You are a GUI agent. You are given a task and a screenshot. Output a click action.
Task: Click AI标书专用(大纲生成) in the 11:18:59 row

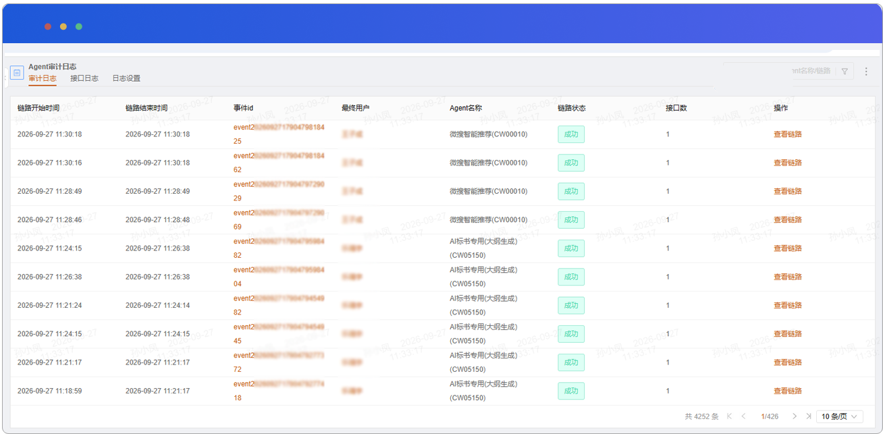(483, 383)
